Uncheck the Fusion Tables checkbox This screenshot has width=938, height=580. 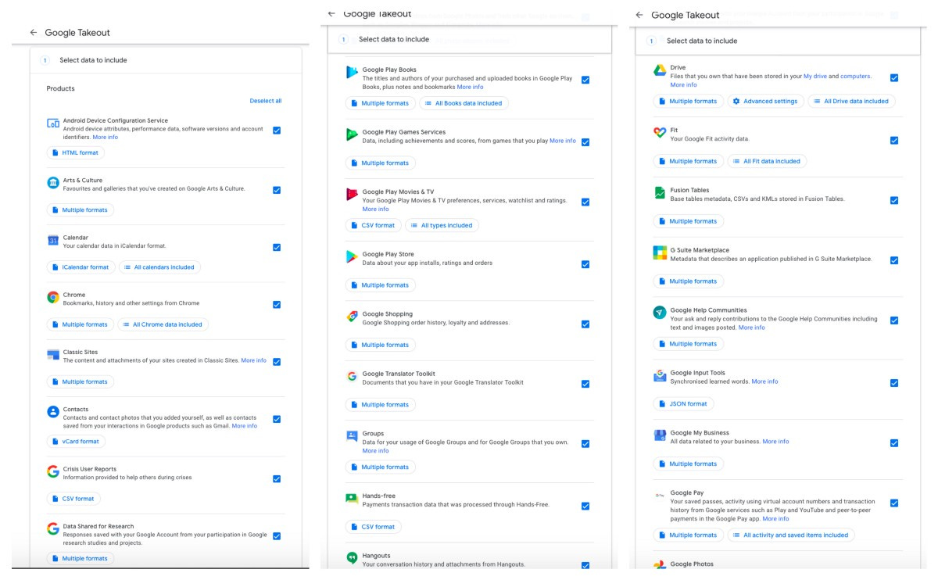point(894,201)
